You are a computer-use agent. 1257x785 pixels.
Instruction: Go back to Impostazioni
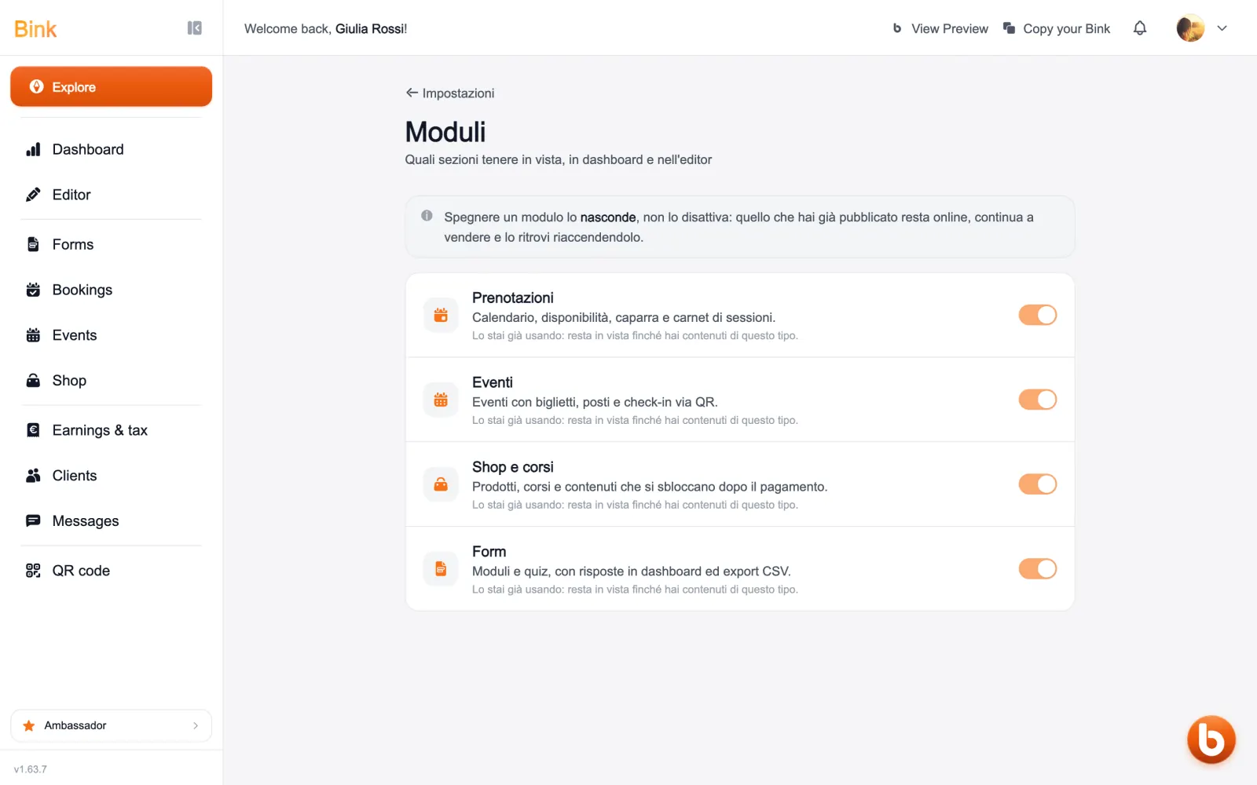(450, 93)
